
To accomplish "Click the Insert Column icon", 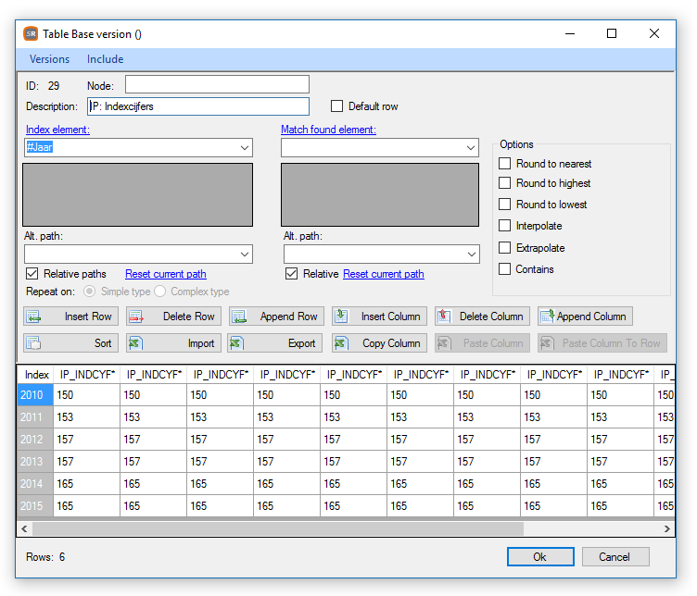I will click(341, 317).
